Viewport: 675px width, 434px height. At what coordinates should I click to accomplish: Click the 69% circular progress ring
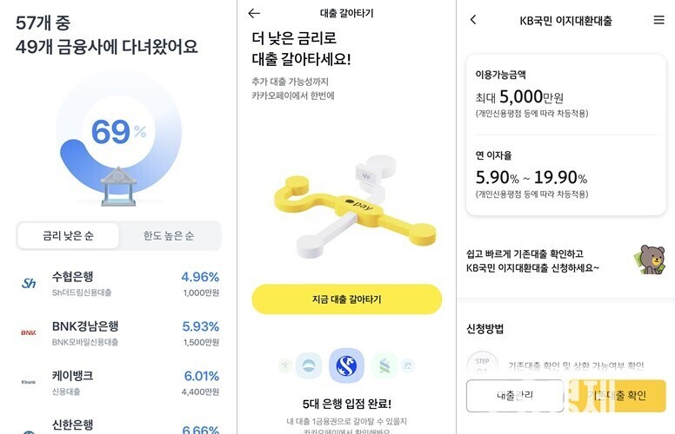click(118, 132)
